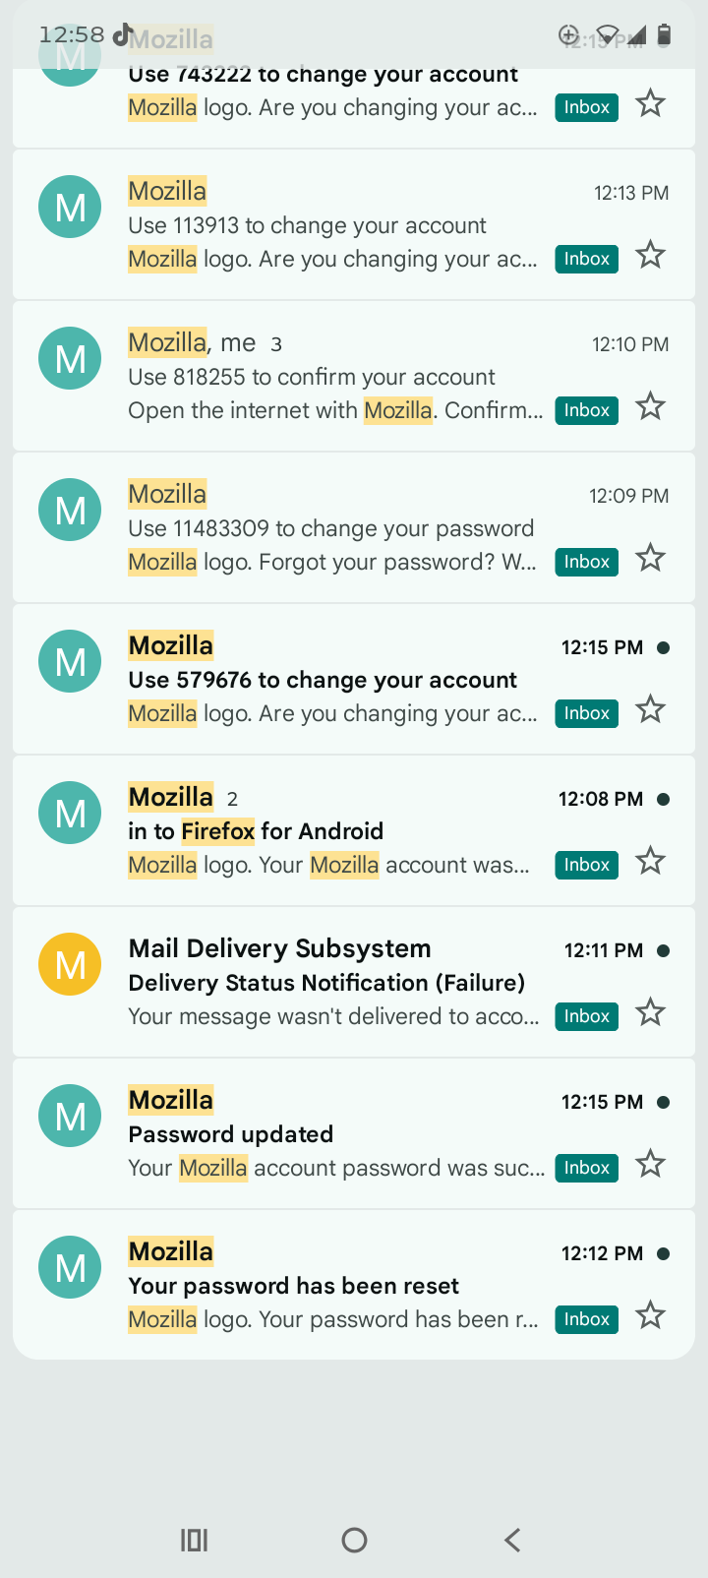Open the 'Mozilla, me' 3-message thread
708x1578 pixels.
pyautogui.click(x=354, y=376)
